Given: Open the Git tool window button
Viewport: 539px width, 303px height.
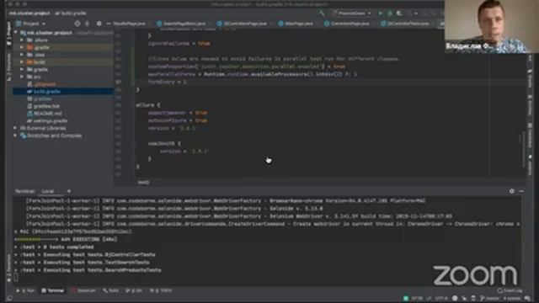Looking at the screenshot, I should (x=134, y=290).
